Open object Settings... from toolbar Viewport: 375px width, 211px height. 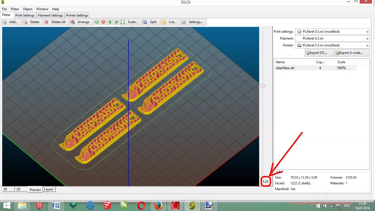194,22
